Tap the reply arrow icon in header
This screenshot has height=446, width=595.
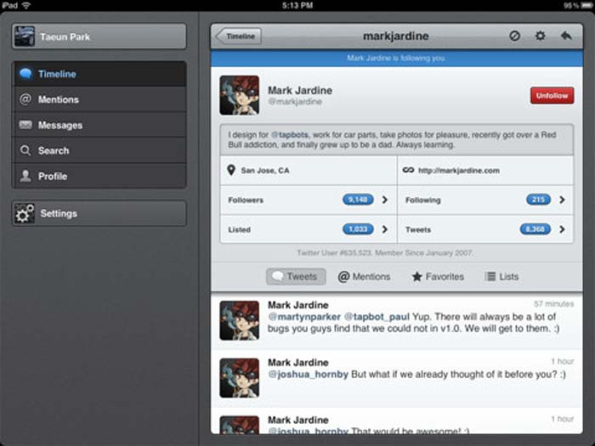[566, 36]
